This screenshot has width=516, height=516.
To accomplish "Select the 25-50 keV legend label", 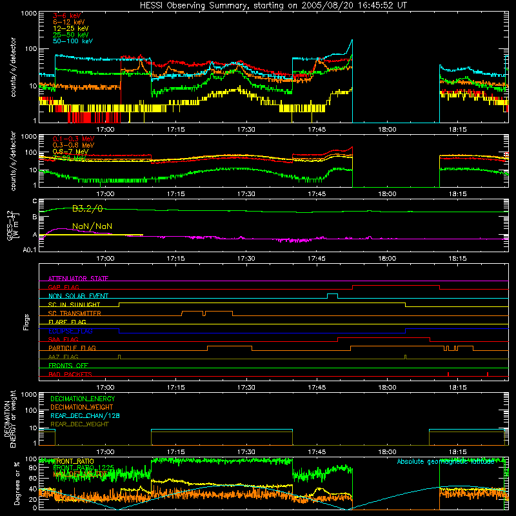I will [x=71, y=35].
